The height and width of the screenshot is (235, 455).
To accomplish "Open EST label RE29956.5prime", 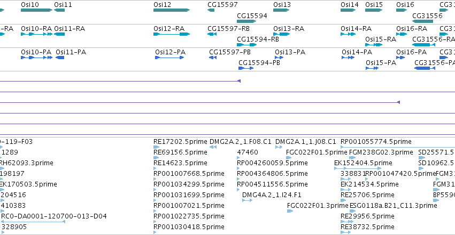I will [x=367, y=216].
